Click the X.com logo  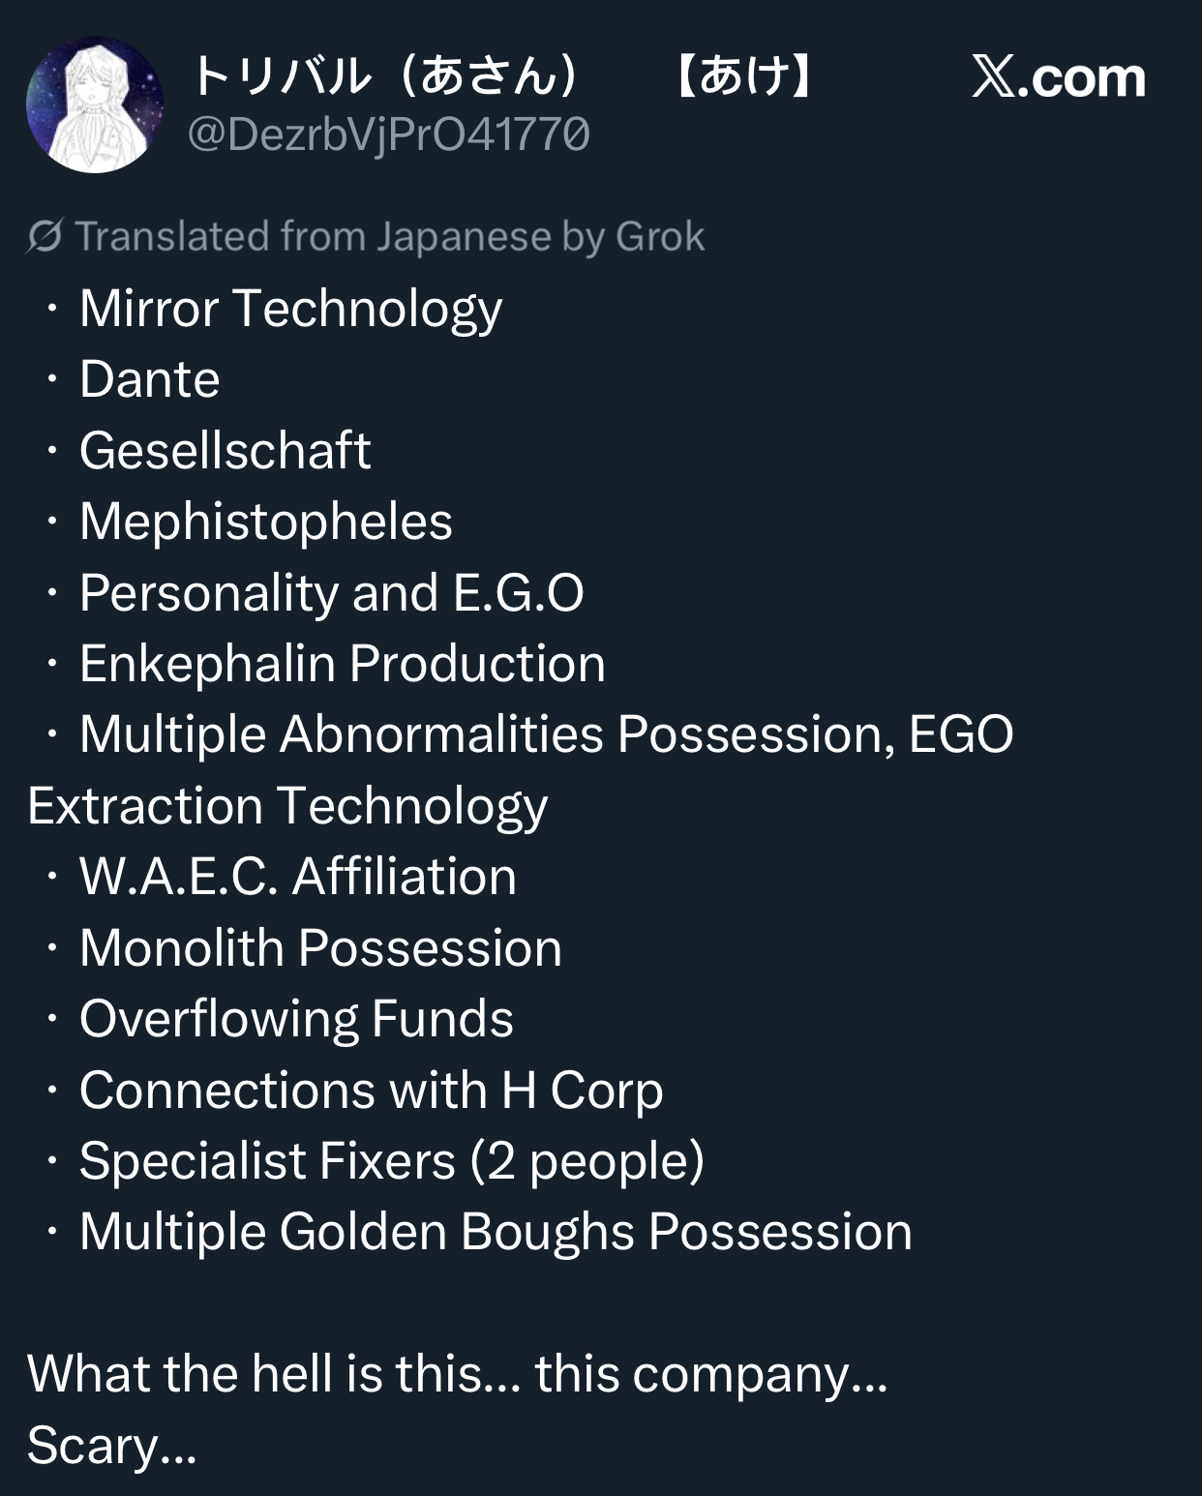click(1058, 76)
